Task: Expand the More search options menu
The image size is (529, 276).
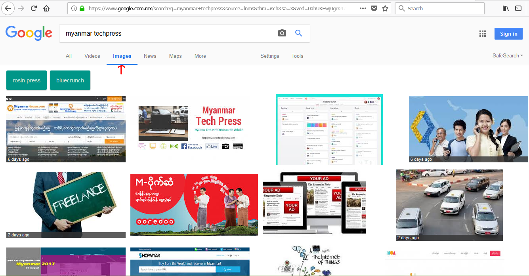Action: [x=200, y=56]
